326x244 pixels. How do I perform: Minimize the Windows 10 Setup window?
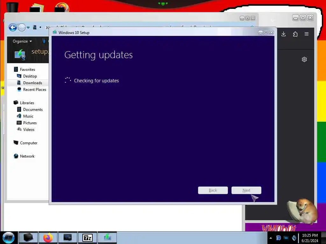coord(260,33)
